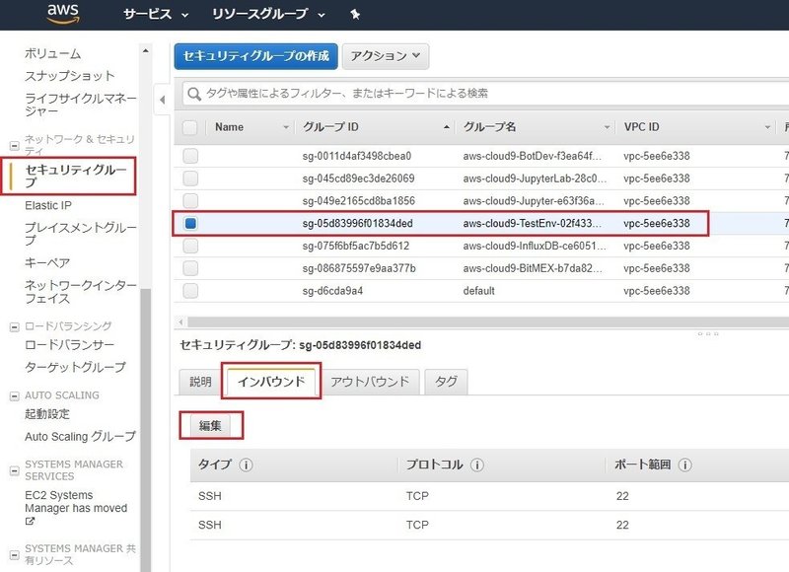The image size is (789, 572).
Task: Click the info icon next to タイプ
Action: [246, 465]
